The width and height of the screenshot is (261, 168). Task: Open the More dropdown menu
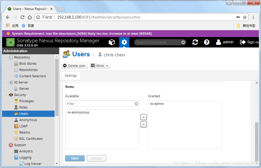pyautogui.click(x=100, y=66)
